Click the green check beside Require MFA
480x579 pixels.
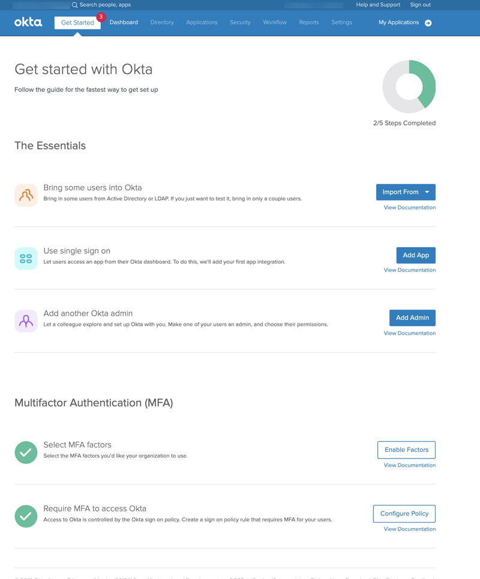click(26, 516)
